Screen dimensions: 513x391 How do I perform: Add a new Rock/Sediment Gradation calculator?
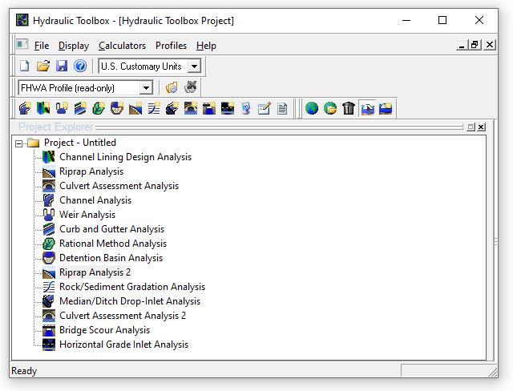tap(154, 108)
